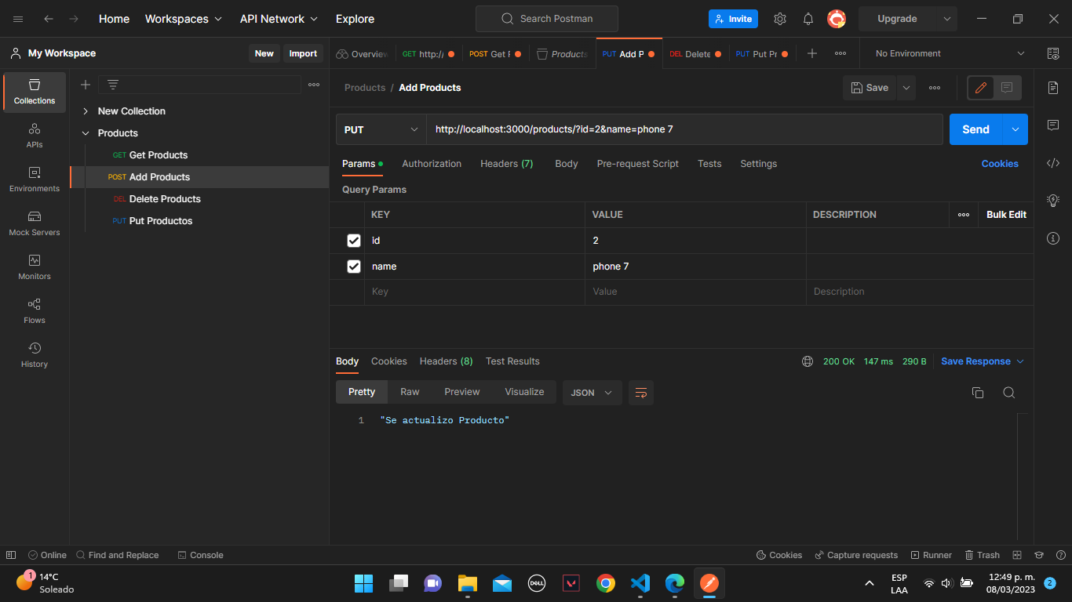Open the PUT method dropdown
The height and width of the screenshot is (602, 1072).
(380, 129)
